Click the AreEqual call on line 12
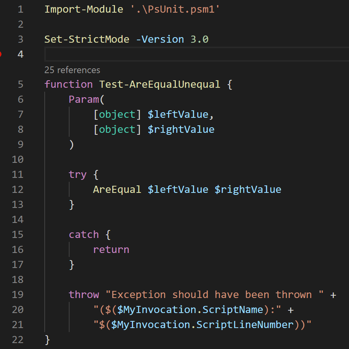Image resolution: width=349 pixels, height=349 pixels. (117, 189)
